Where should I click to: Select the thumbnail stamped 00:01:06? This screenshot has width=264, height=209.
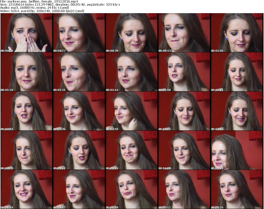(x=237, y=33)
